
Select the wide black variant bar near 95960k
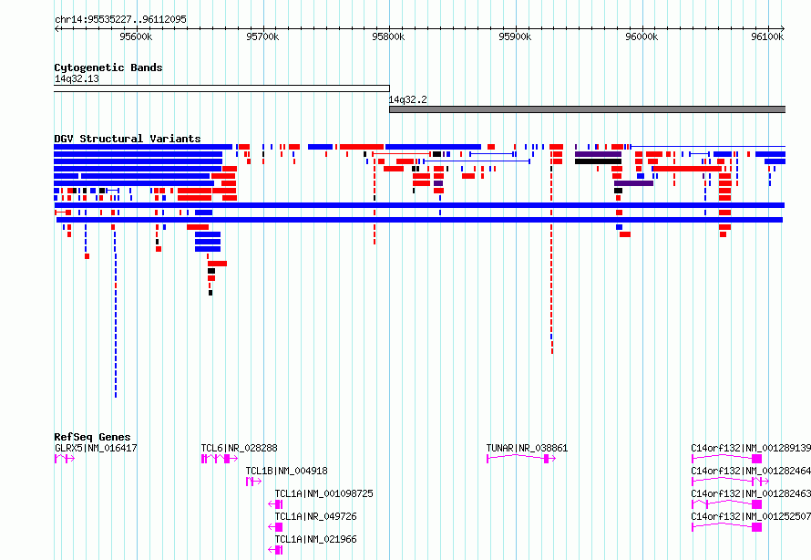[x=598, y=161]
